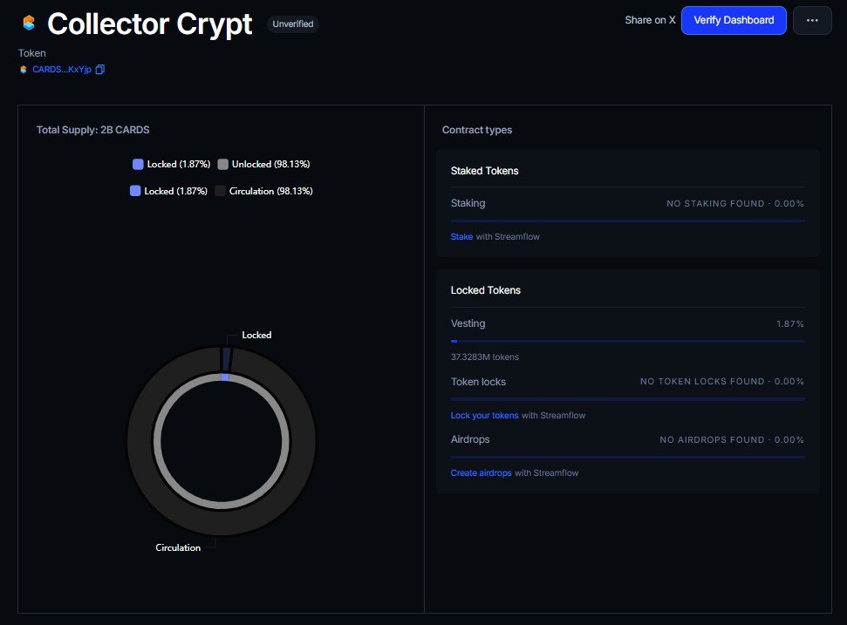The image size is (847, 625).
Task: Click NO TOKEN LOCKS FOUND · 0.00% text
Action: [722, 382]
